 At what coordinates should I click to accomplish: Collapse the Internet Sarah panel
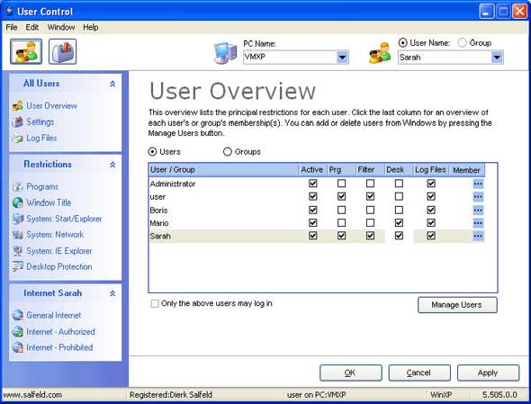pyautogui.click(x=112, y=293)
